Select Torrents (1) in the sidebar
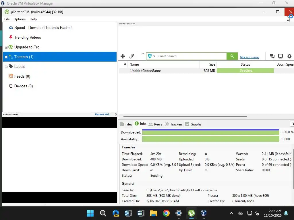This screenshot has width=294, height=220. pyautogui.click(x=60, y=57)
